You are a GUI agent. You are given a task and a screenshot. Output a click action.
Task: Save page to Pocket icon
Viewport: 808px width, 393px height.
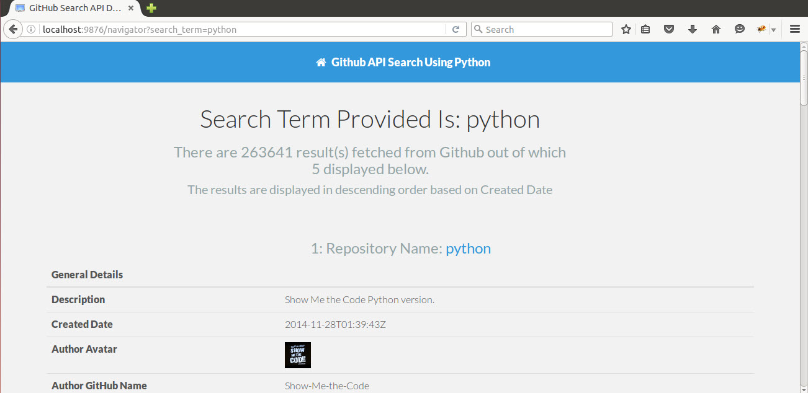pyautogui.click(x=669, y=29)
